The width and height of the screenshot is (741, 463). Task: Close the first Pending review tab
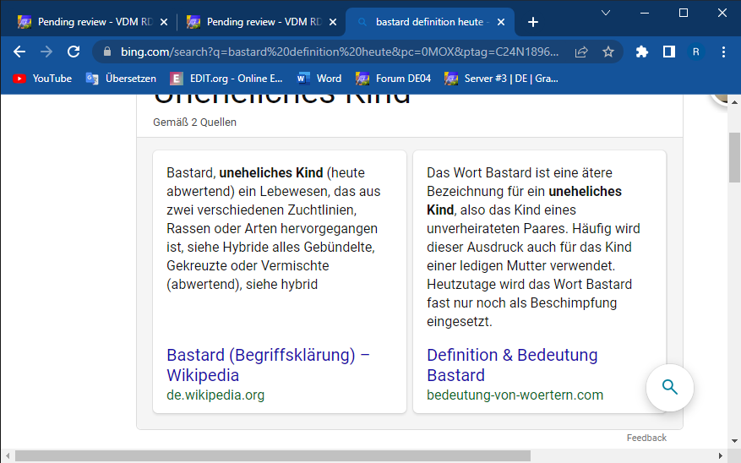coord(164,22)
